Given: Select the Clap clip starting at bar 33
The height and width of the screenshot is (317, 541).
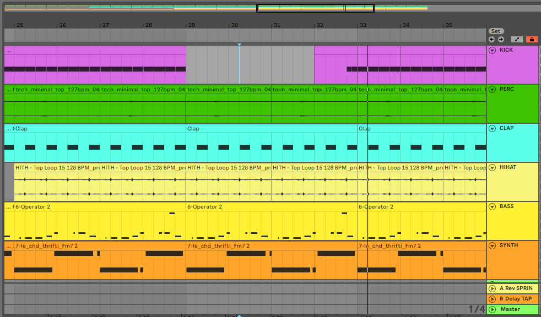Looking at the screenshot, I should [421, 129].
